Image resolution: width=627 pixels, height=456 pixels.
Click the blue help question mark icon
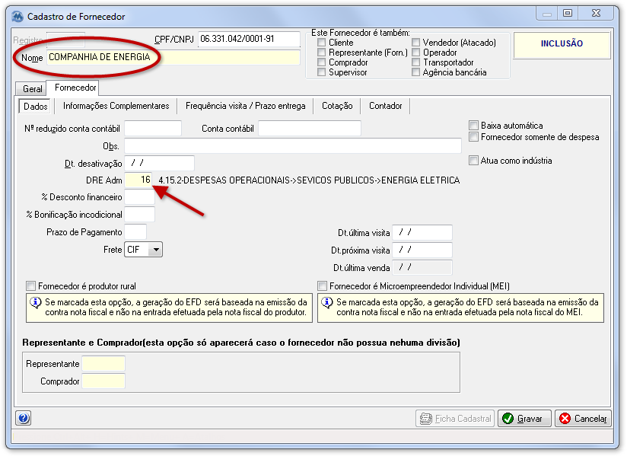23,419
